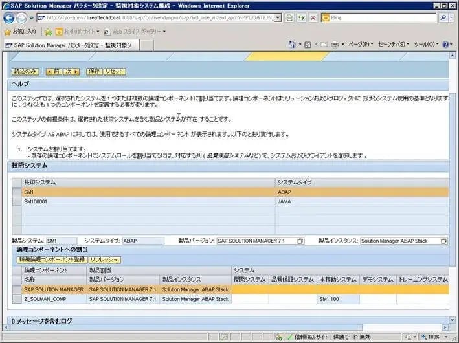
Task: Click the 保存 save button
Action: click(x=95, y=71)
